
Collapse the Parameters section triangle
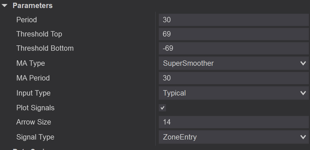[x=5, y=6]
